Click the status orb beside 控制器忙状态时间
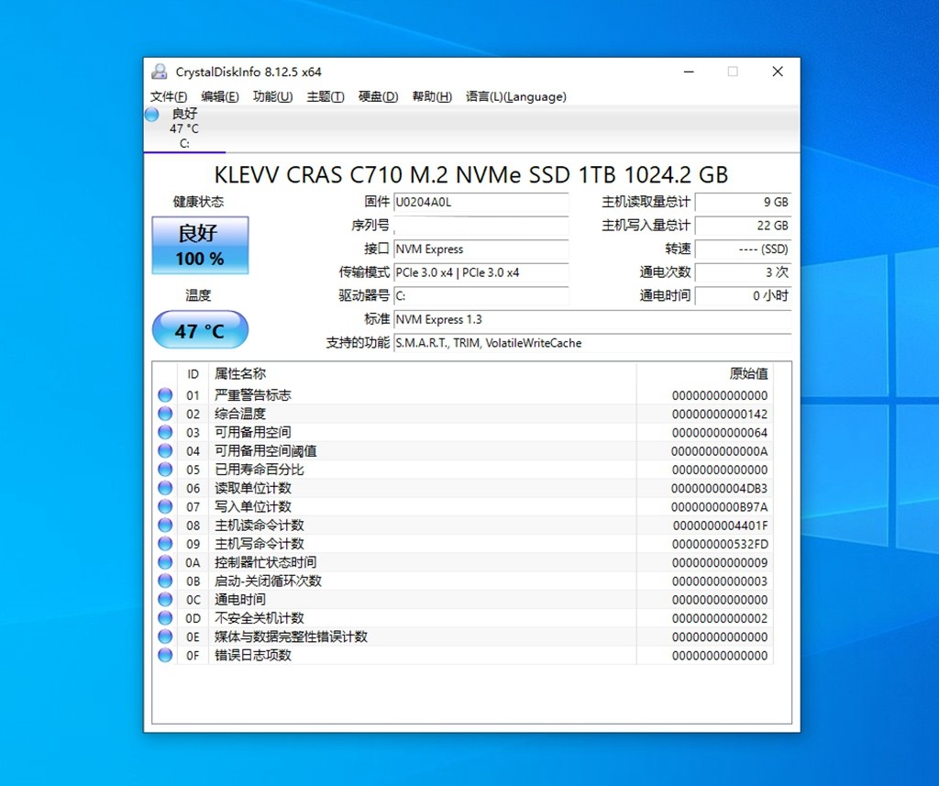The height and width of the screenshot is (786, 939). [165, 562]
